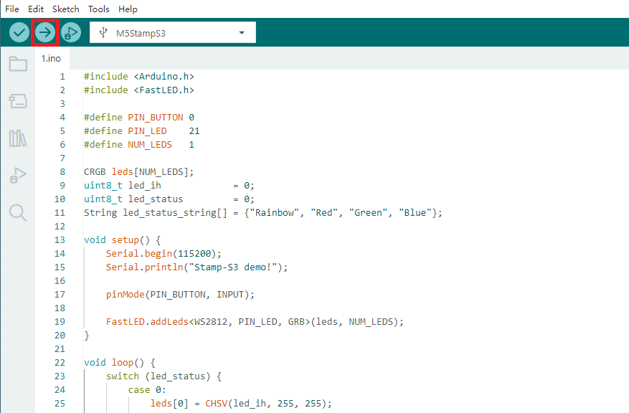Select the 1.ino editor tab
This screenshot has width=629, height=413.
pos(52,59)
